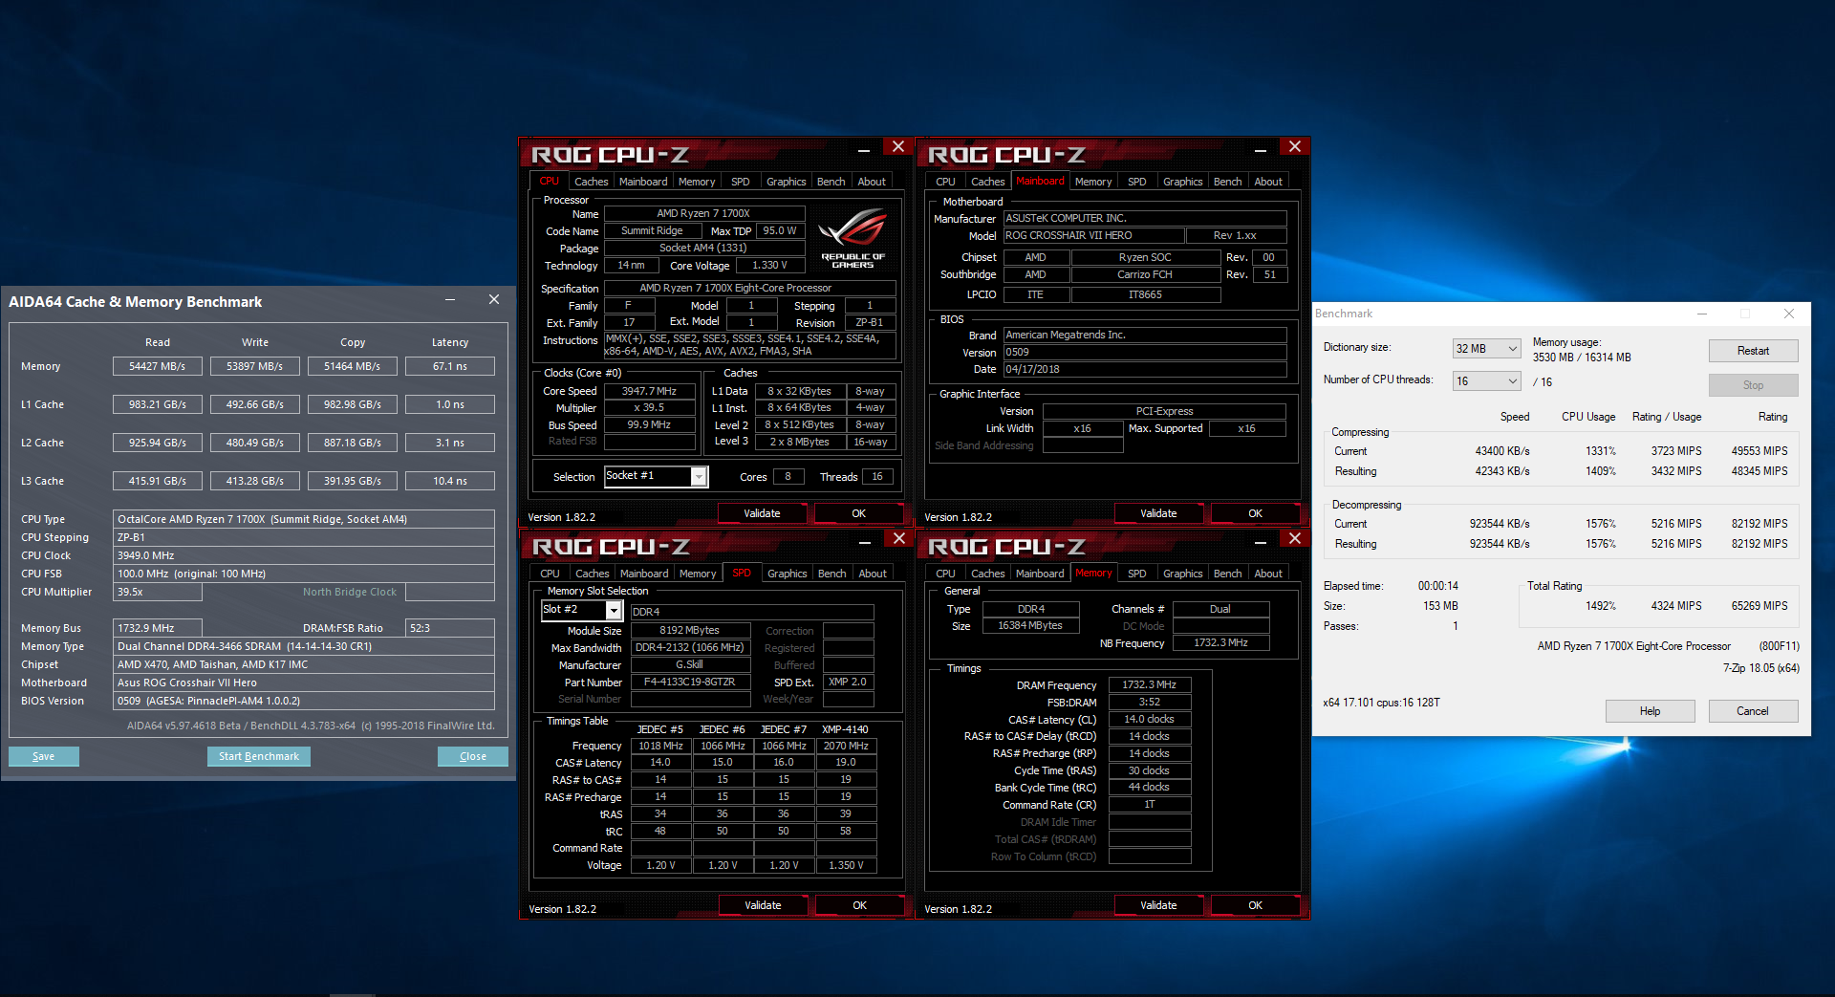Screen dimensions: 1835x997
Task: Switch to the Mainboard tab in CPU-Z
Action: (642, 181)
